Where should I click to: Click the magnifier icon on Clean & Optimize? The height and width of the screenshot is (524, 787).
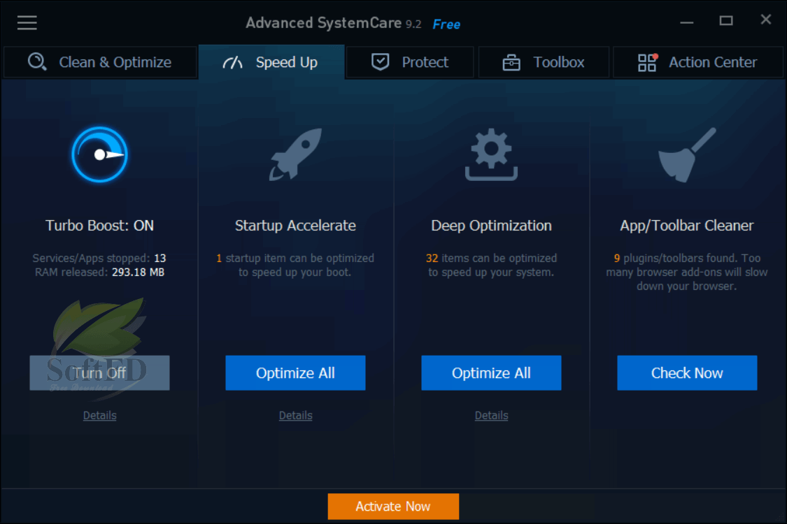pyautogui.click(x=37, y=62)
